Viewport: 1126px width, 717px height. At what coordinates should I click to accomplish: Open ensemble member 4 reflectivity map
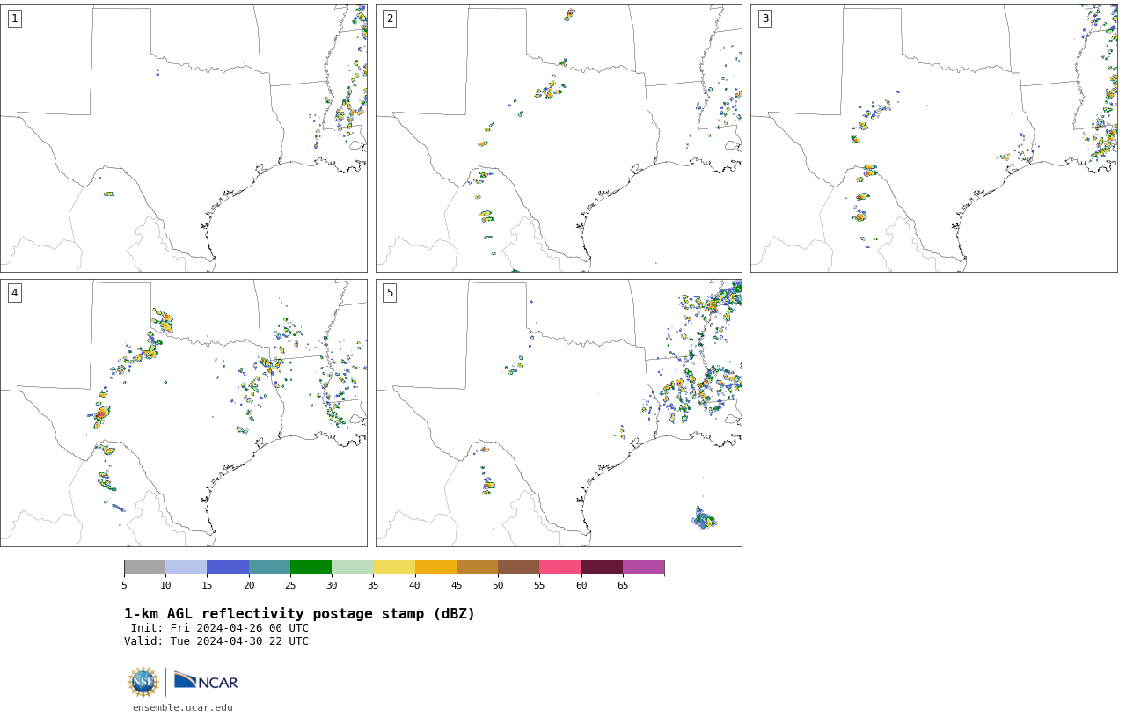click(x=183, y=413)
